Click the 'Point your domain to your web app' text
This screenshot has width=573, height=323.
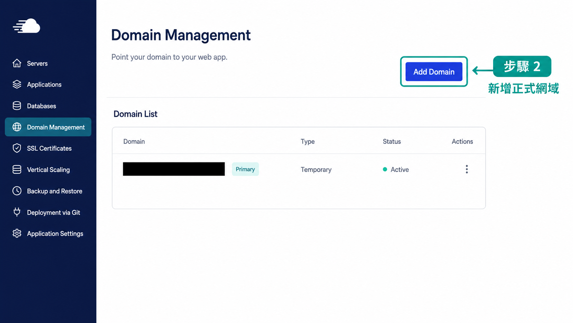point(169,57)
